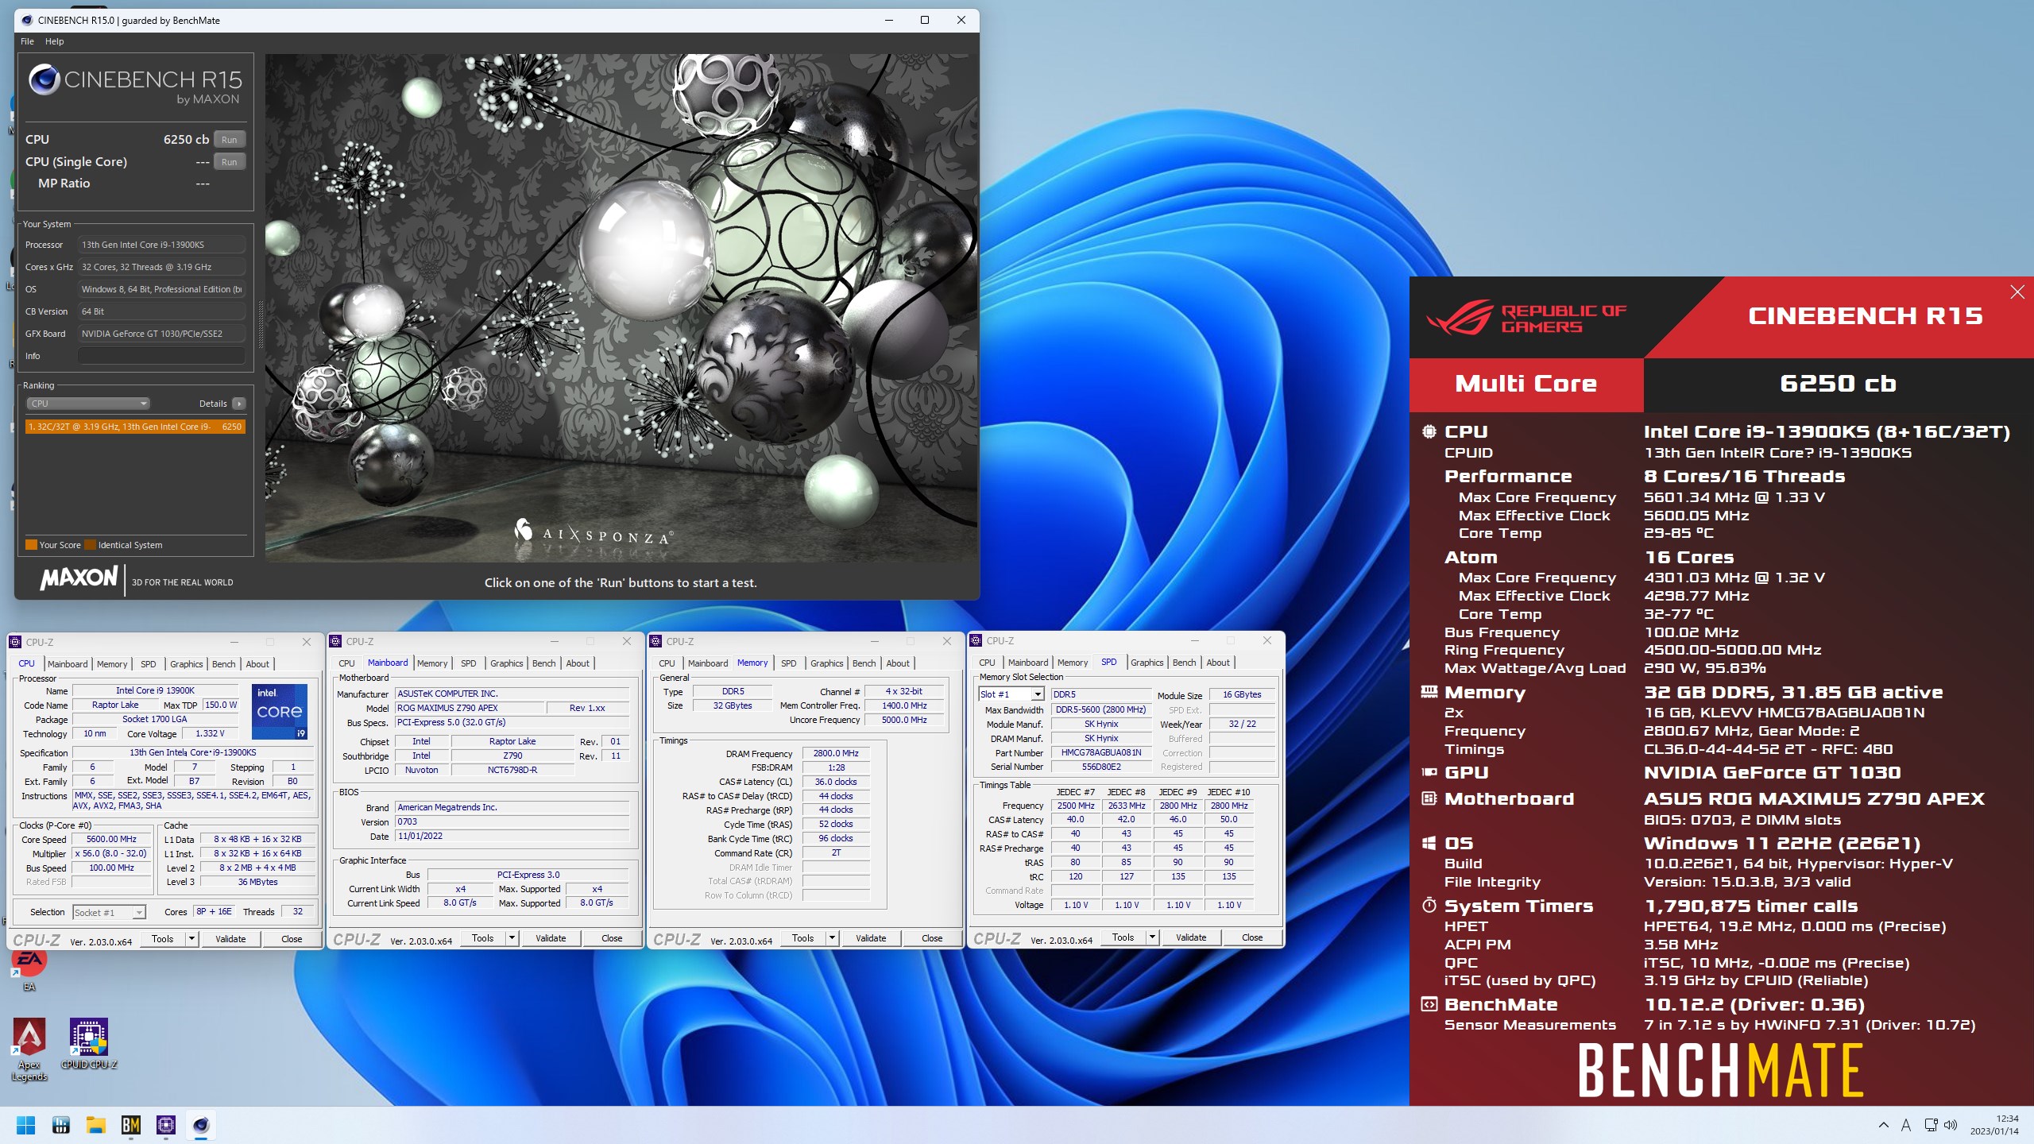Open the CPUID CPU-Z desktop shortcut
Image resolution: width=2034 pixels, height=1144 pixels.
pos(89,1044)
